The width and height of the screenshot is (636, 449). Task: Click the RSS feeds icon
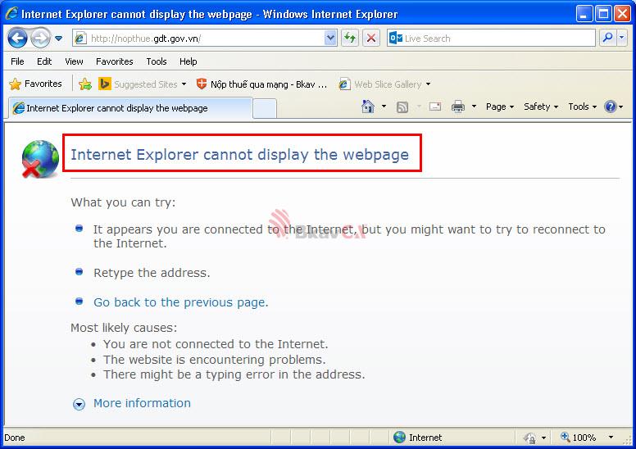coord(402,107)
